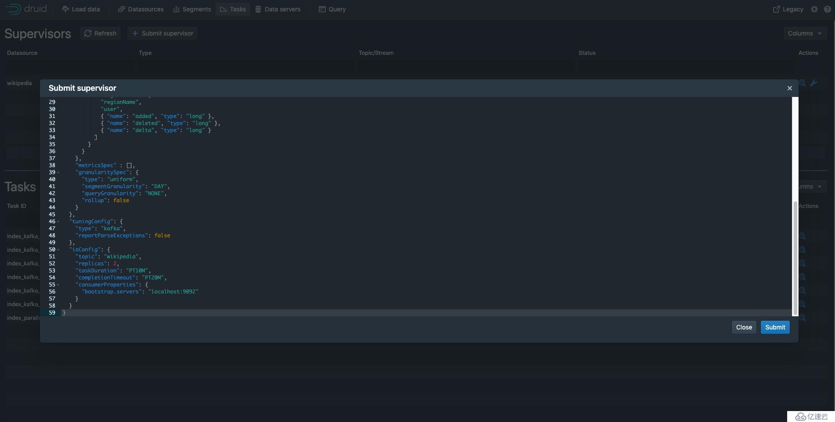The height and width of the screenshot is (422, 835).
Task: Sort by the Datasource column header
Action: tap(22, 53)
